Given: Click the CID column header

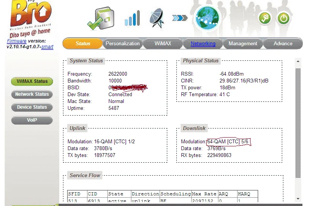Looking at the screenshot, I should click(x=97, y=194).
